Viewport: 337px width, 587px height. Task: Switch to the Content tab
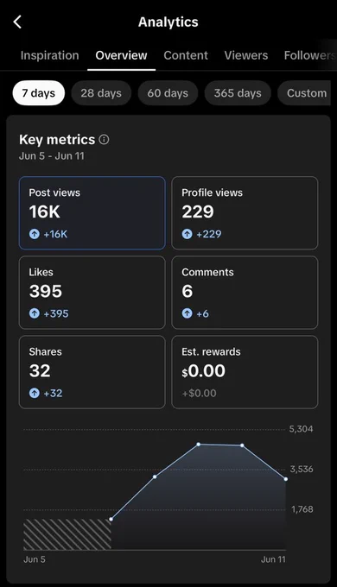[x=186, y=55]
